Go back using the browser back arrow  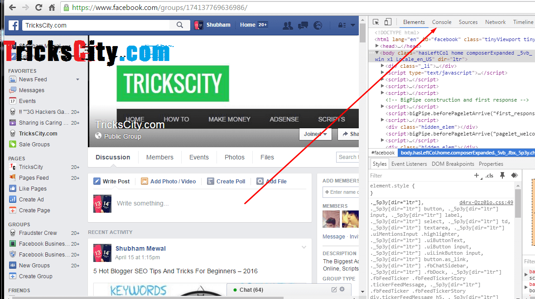pos(12,8)
